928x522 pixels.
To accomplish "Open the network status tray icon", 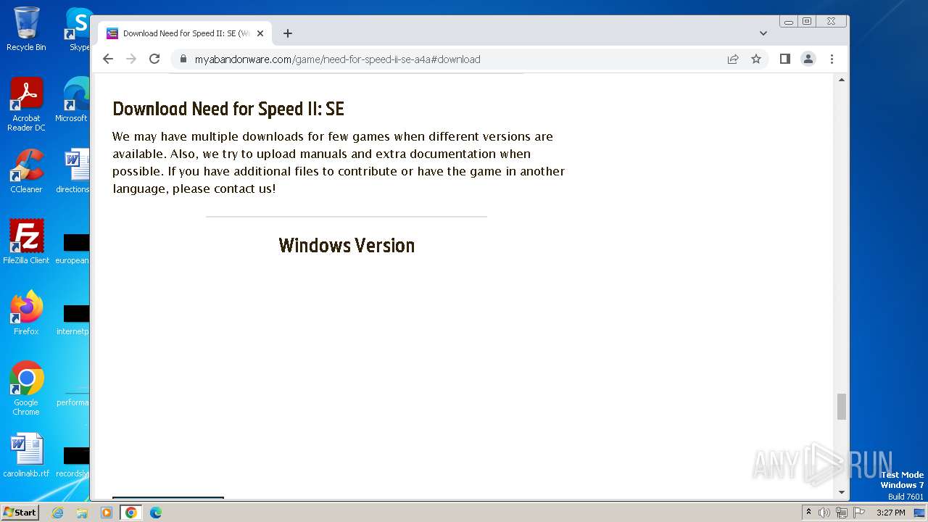I will pos(841,513).
